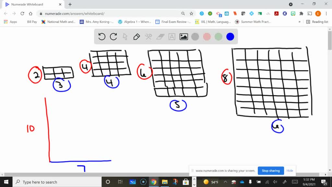
Task: Open the Chrome three-dot menu
Action: (x=326, y=14)
